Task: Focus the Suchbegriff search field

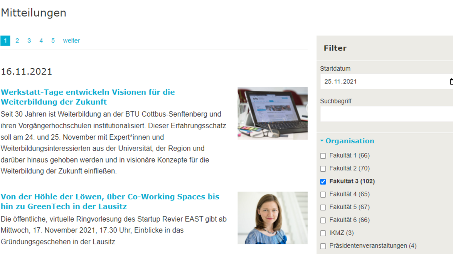Action: click(x=385, y=114)
